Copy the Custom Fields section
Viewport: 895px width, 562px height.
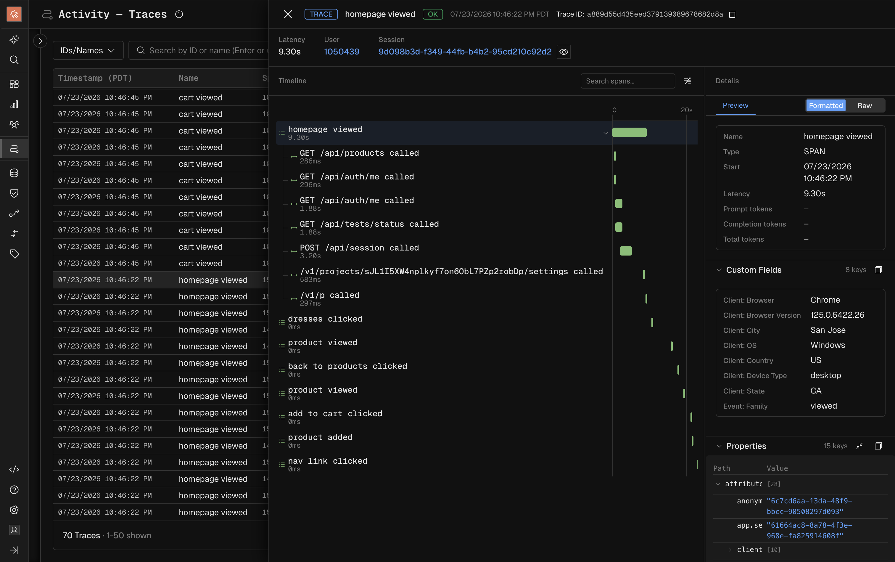pos(878,270)
